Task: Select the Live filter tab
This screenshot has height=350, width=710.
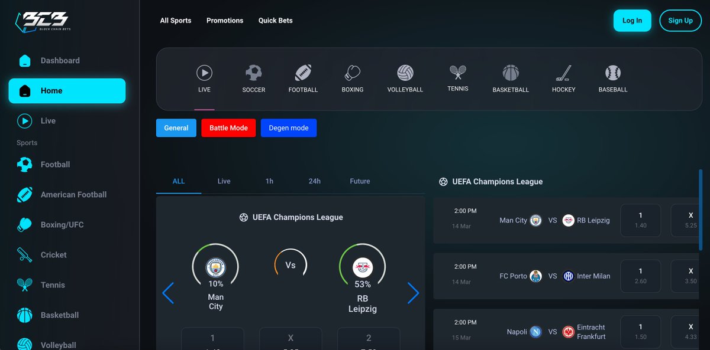Action: point(224,181)
